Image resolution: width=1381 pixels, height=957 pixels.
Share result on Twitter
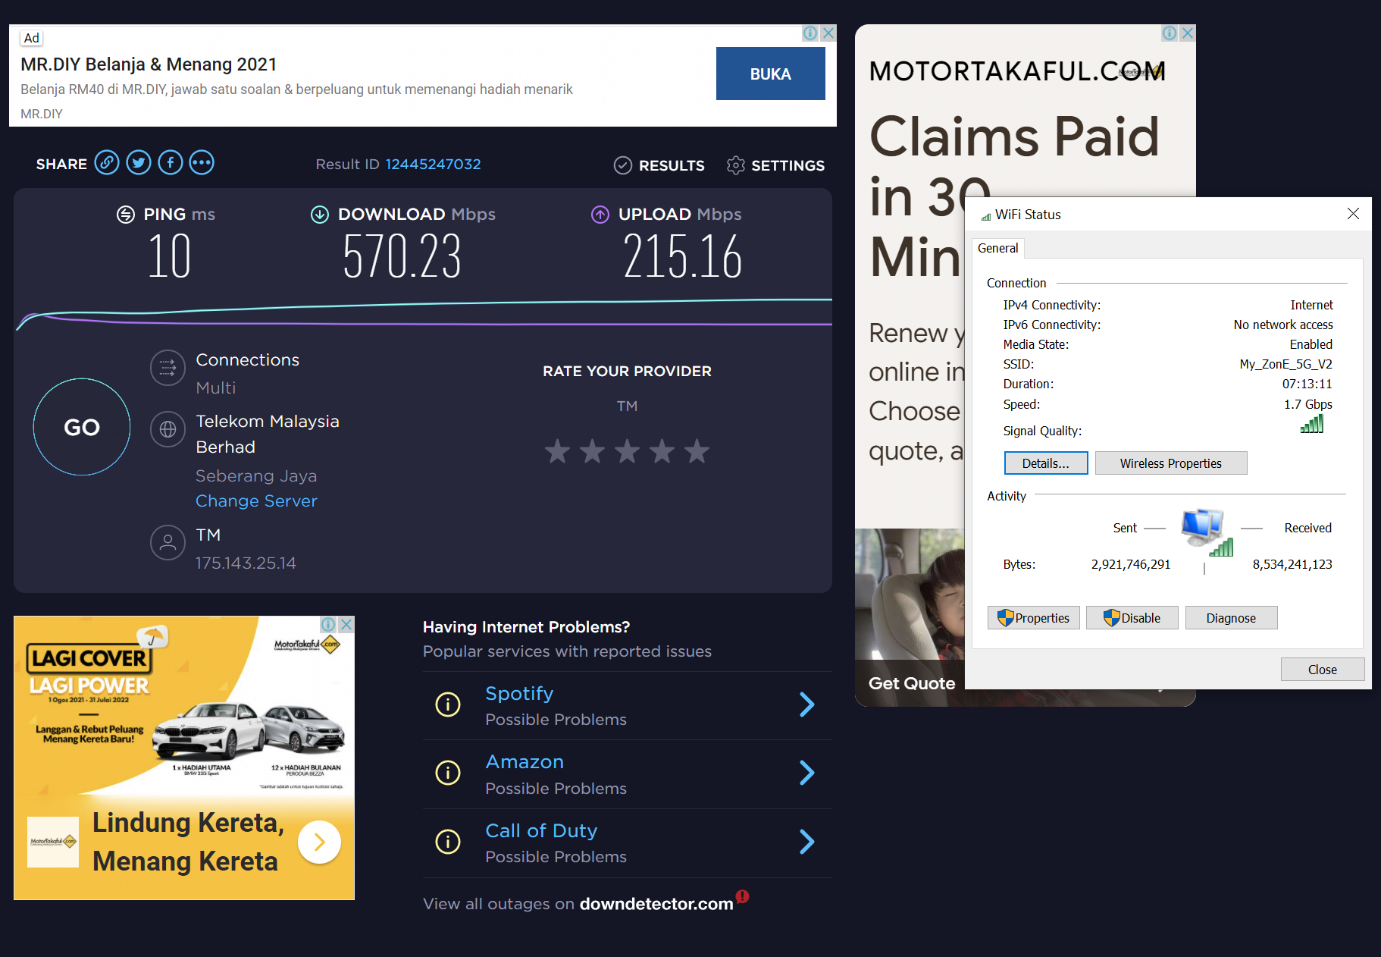(x=139, y=163)
